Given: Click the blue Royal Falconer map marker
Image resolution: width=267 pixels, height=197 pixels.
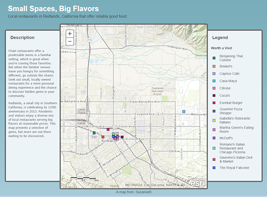Looking at the screenshot, I should point(113,137).
